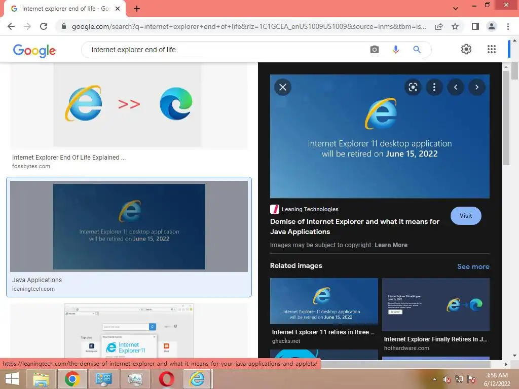Open the Internet Explorer 11 browser screenshot result
Screen dimensions: 519x389
[x=129, y=330]
